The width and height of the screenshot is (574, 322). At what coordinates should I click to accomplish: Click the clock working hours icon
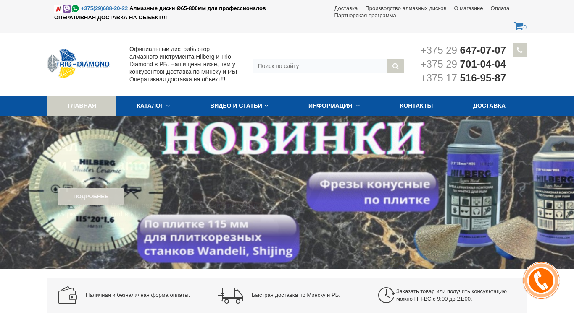tap(386, 295)
